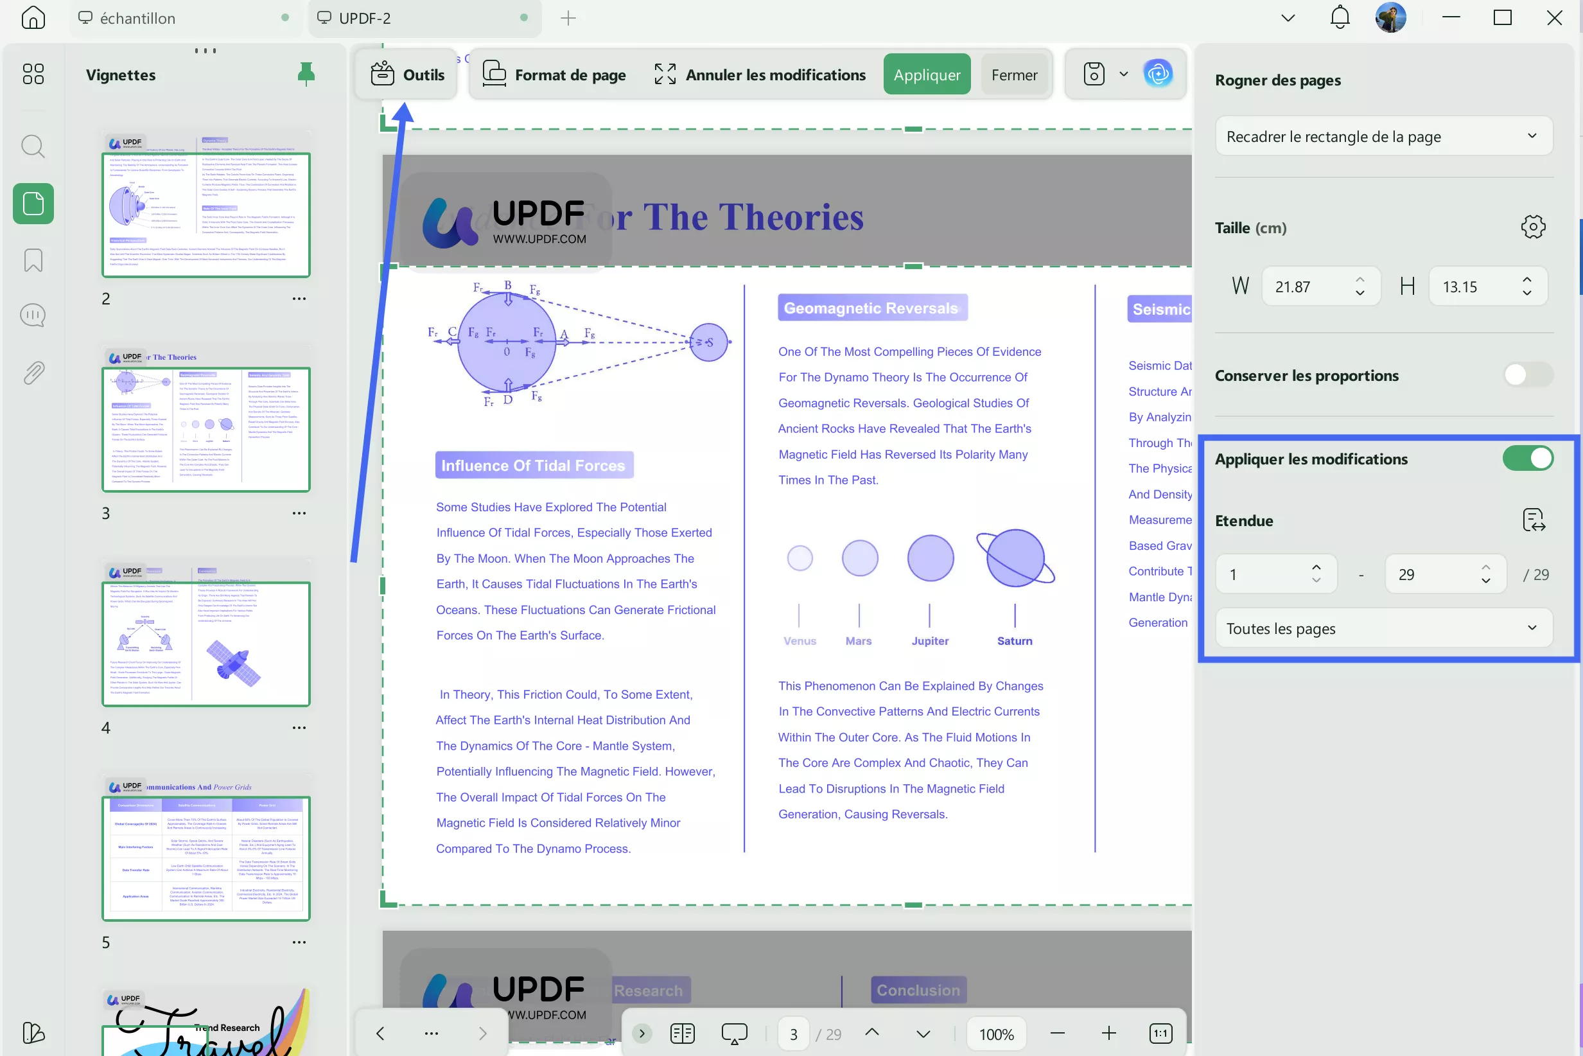Enable Conserver les proportions toggle

coord(1527,375)
